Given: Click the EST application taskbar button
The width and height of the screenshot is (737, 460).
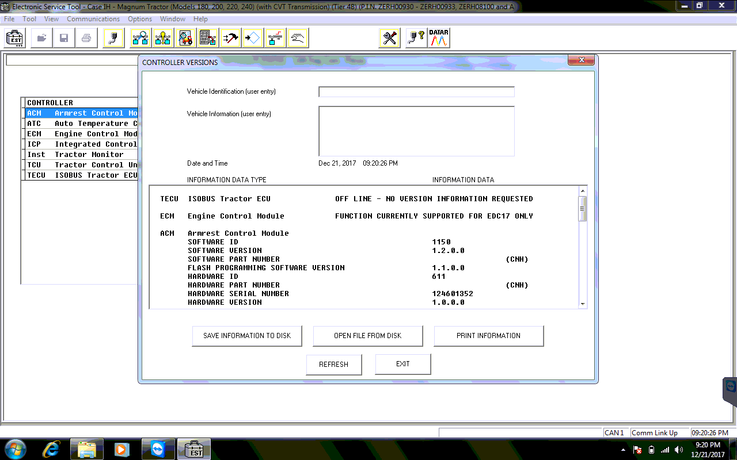Looking at the screenshot, I should (x=194, y=449).
